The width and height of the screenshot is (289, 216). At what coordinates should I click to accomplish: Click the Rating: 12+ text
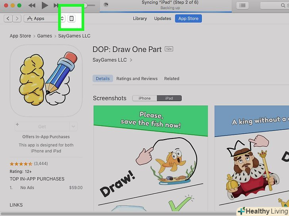(x=21, y=172)
